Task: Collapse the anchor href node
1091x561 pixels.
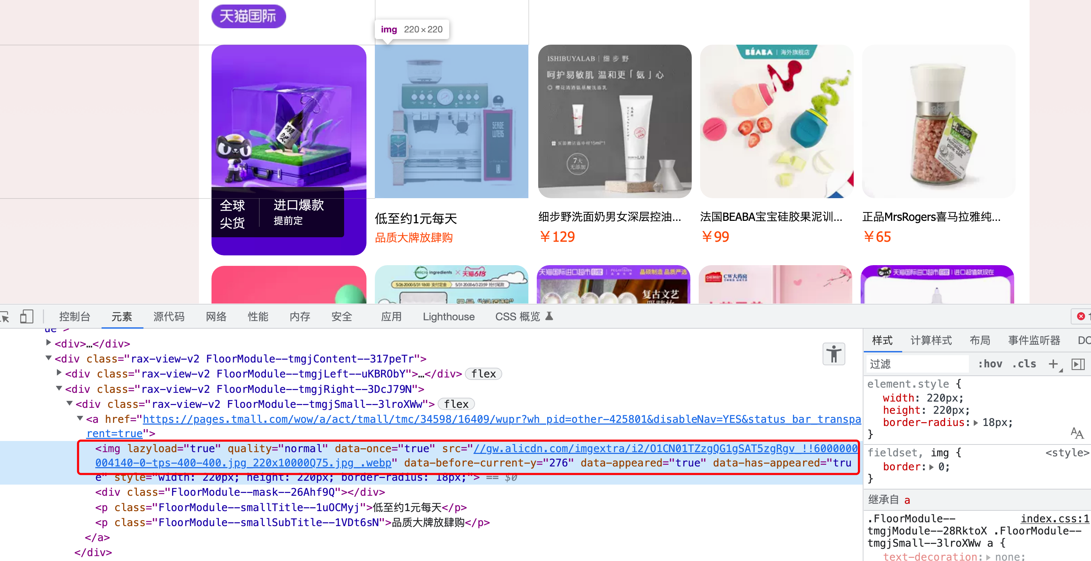Action: (80, 418)
